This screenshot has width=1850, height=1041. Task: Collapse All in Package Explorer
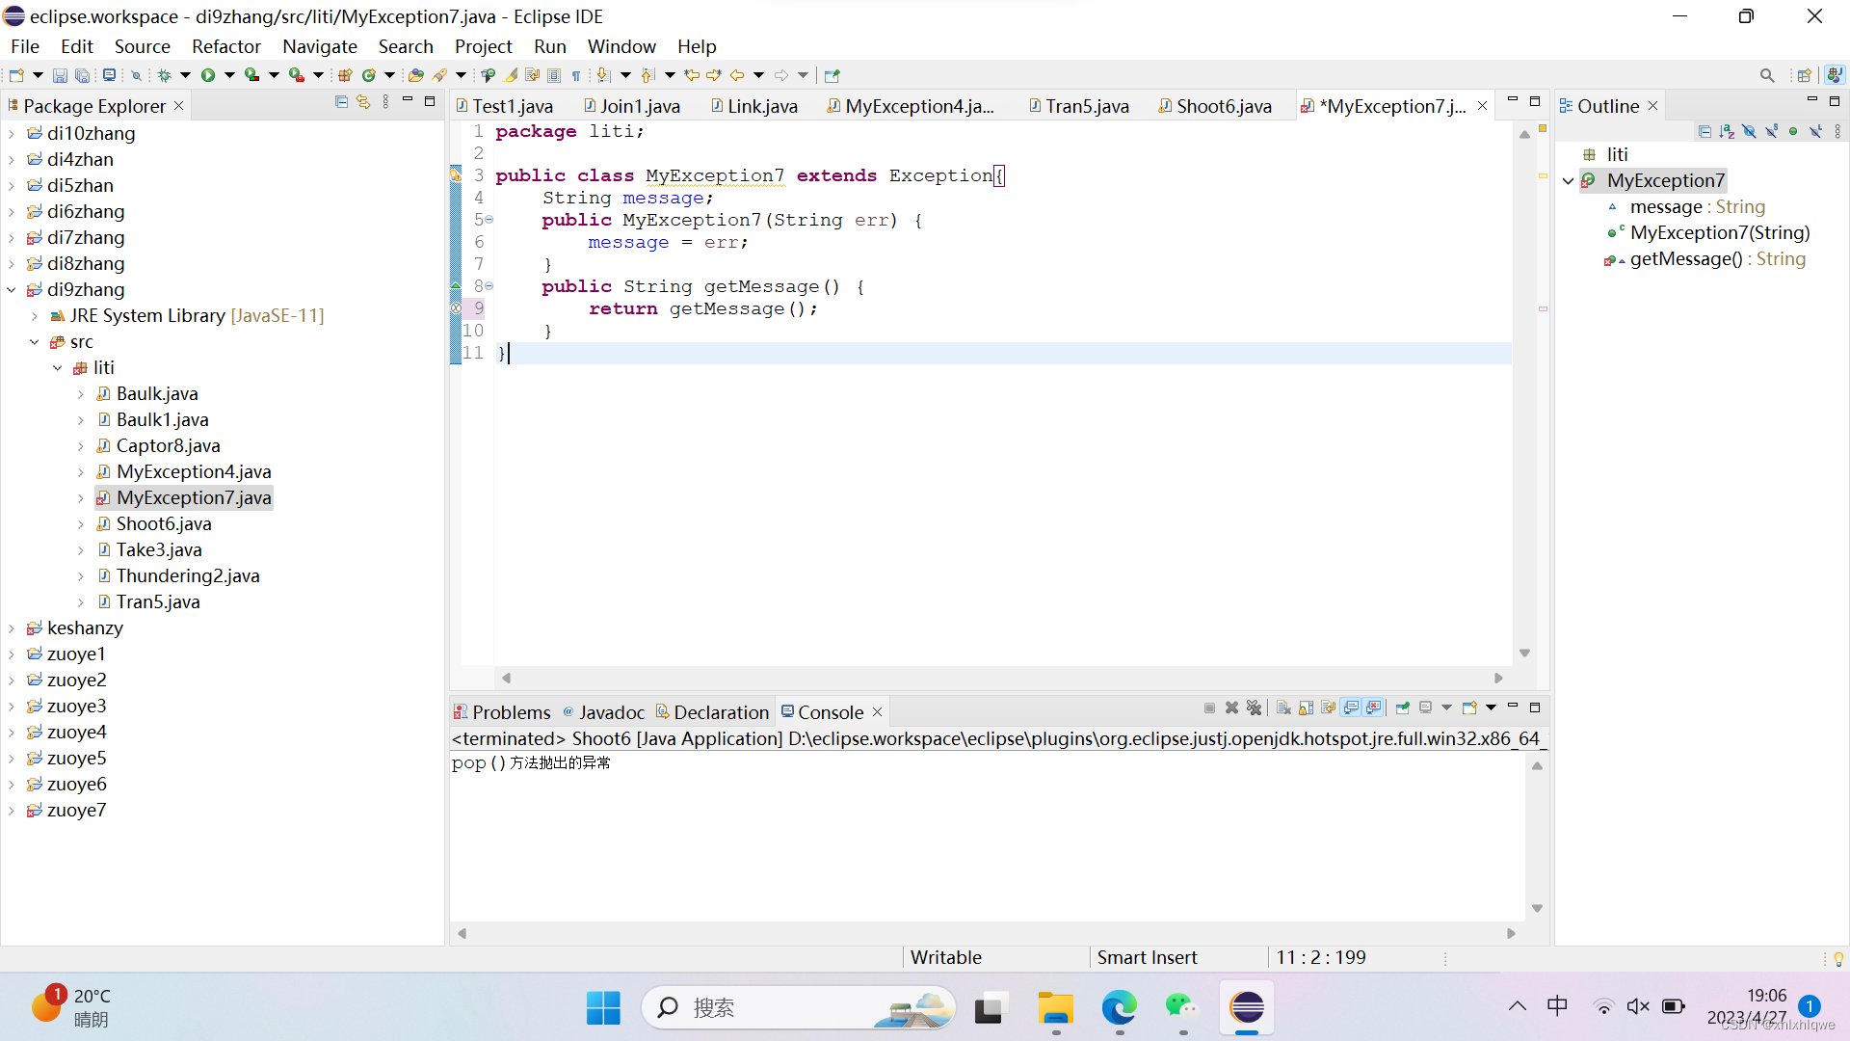point(341,102)
